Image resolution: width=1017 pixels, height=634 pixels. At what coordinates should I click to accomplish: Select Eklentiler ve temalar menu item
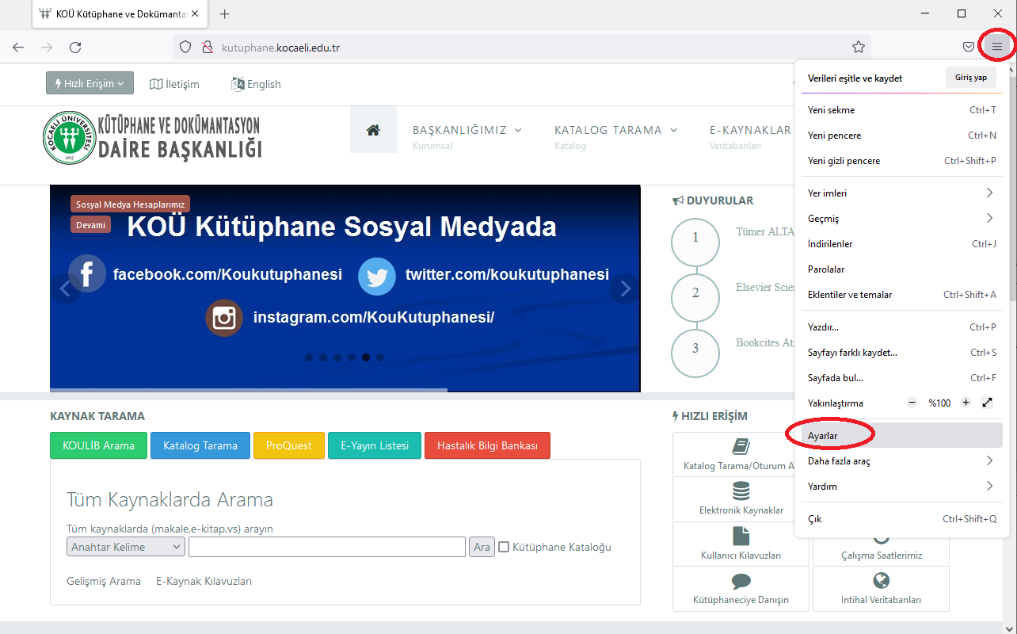pyautogui.click(x=901, y=295)
